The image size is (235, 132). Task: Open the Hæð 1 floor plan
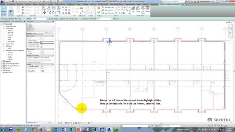(x=11, y=30)
